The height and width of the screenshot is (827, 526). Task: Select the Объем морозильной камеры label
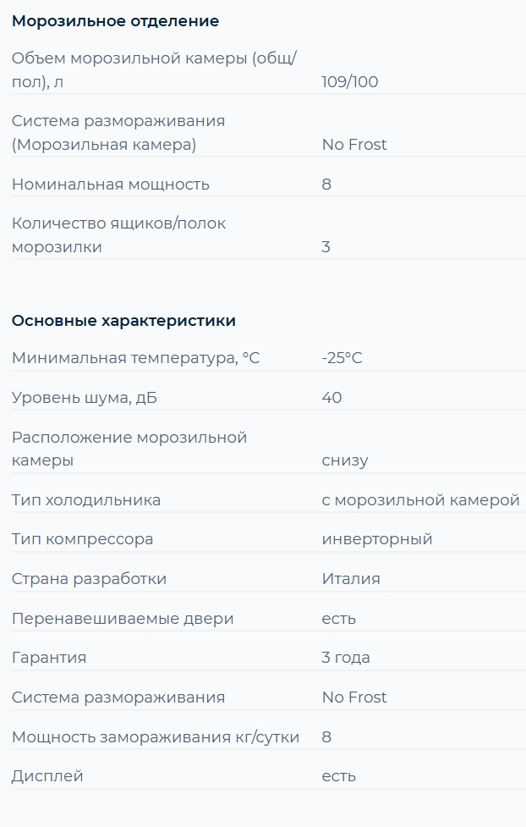pos(154,69)
